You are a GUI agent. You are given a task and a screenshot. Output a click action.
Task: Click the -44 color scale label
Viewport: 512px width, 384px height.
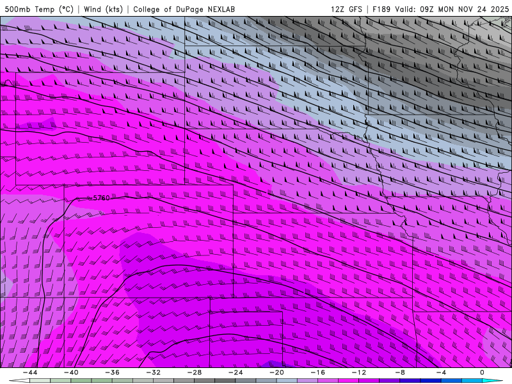click(x=30, y=372)
